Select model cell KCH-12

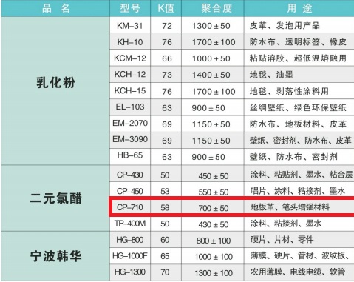130,74
